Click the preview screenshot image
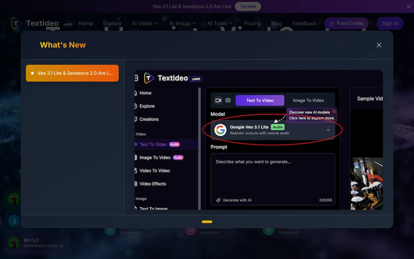414x259 pixels. point(259,140)
